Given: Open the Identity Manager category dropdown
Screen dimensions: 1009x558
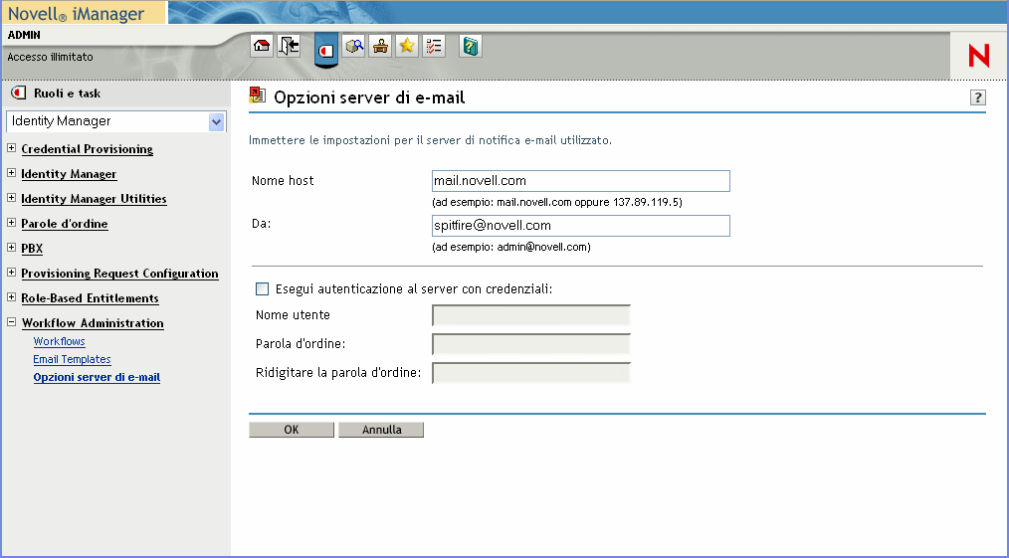Looking at the screenshot, I should (216, 121).
